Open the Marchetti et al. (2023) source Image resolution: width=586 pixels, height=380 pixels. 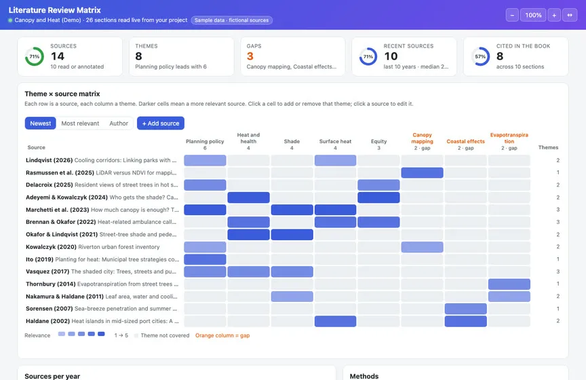coord(102,210)
